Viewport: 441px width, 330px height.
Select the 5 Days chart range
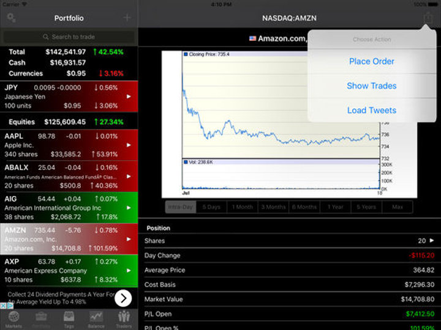tap(211, 207)
